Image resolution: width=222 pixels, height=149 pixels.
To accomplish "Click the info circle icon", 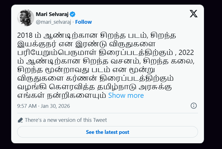I will point(193,106).
